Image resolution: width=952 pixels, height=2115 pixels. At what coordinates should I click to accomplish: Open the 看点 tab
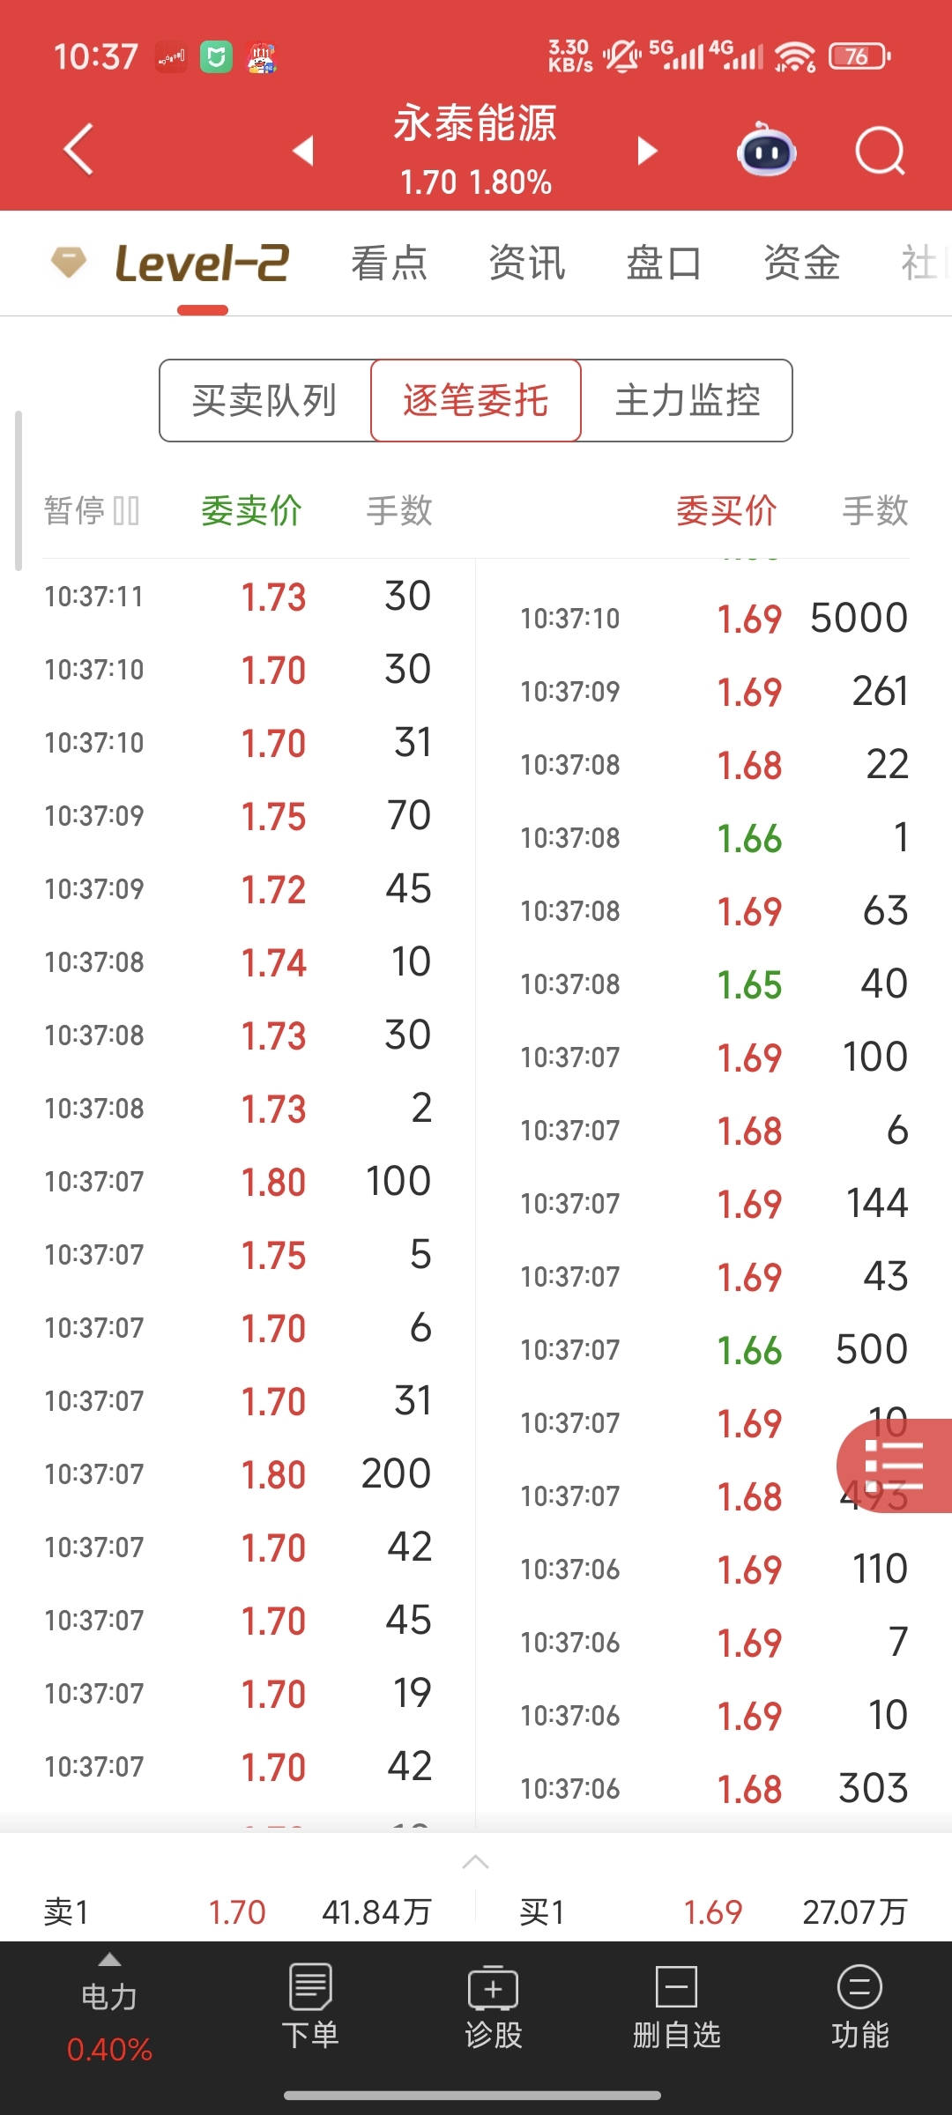click(390, 263)
